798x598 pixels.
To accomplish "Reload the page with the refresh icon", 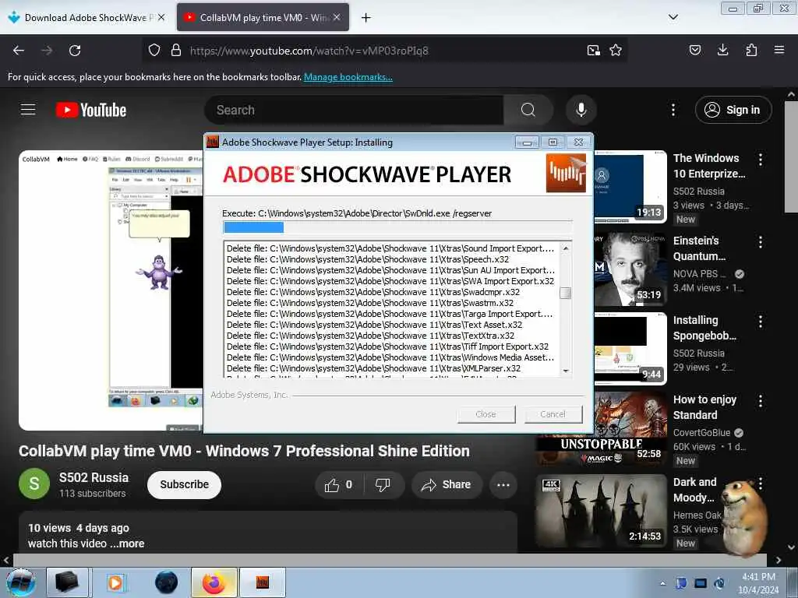I will [75, 51].
